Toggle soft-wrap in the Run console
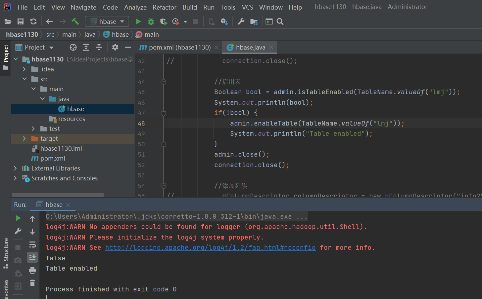Image resolution: width=482 pixels, height=299 pixels. coord(32,244)
